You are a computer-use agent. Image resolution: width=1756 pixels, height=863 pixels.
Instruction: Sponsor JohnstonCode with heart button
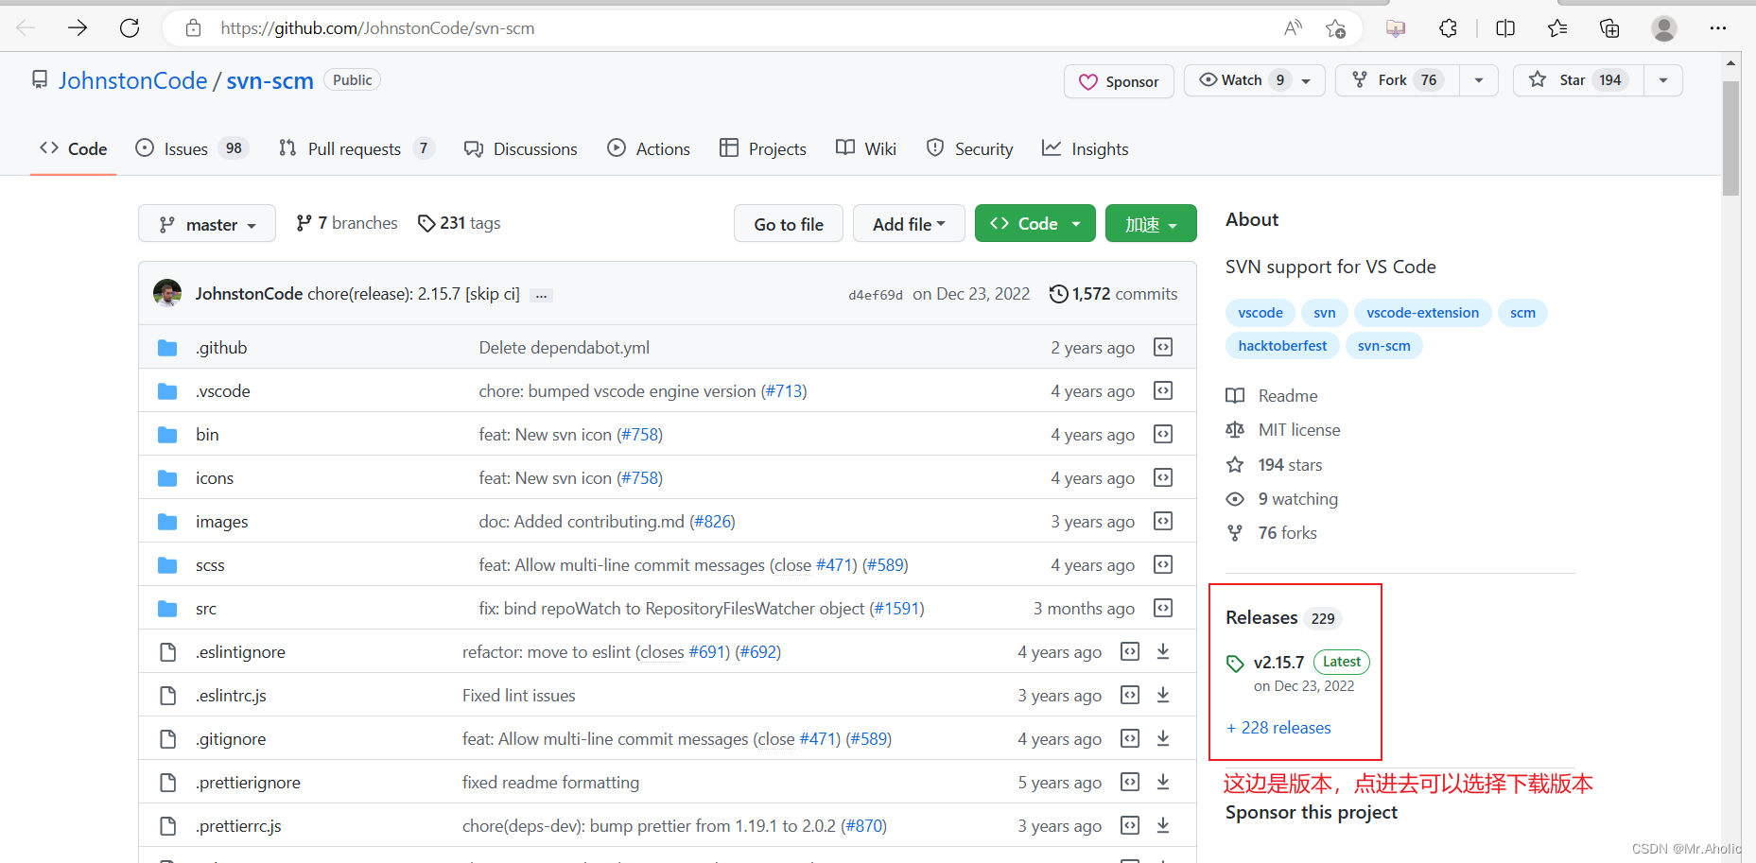click(x=1119, y=81)
